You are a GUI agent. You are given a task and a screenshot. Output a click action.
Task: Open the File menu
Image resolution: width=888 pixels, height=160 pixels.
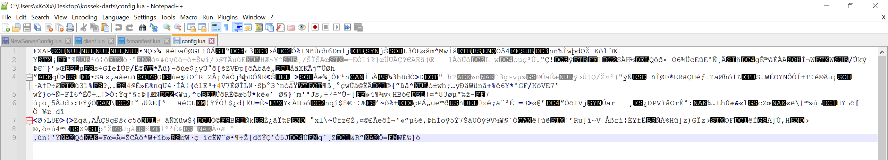point(7,17)
